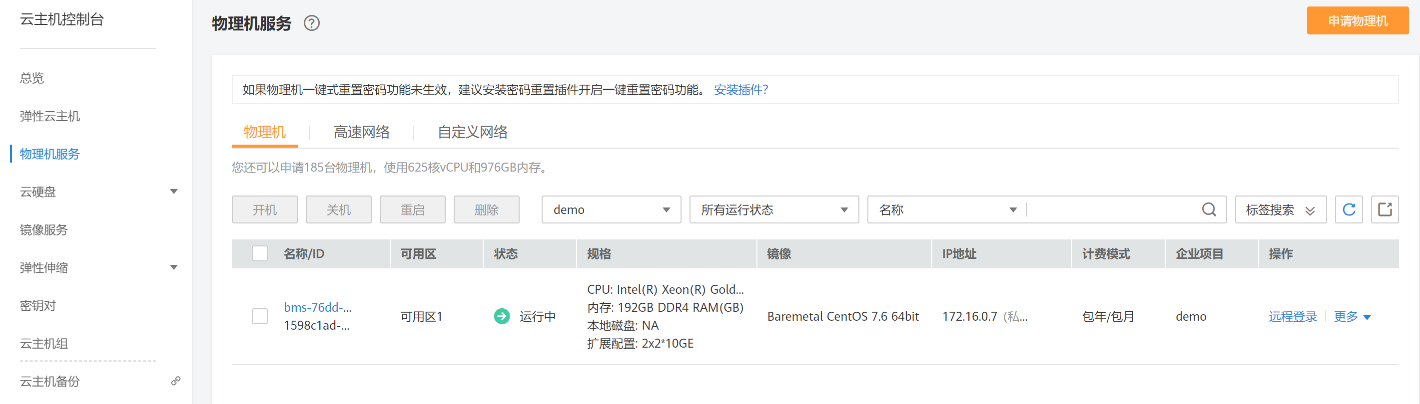Click 可用区 column header
This screenshot has width=1420, height=404.
(418, 254)
